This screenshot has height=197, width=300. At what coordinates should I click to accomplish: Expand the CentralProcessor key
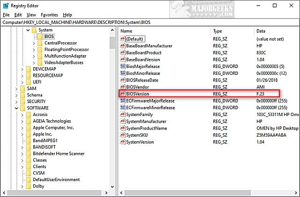coord(34,44)
